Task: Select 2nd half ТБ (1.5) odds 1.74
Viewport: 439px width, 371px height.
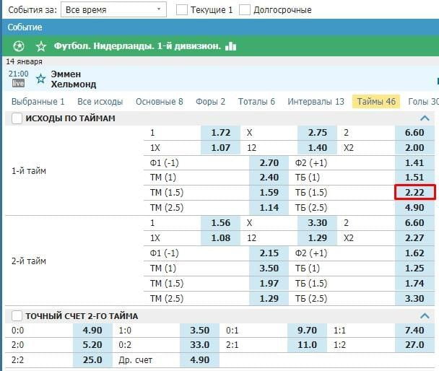Action: click(414, 283)
